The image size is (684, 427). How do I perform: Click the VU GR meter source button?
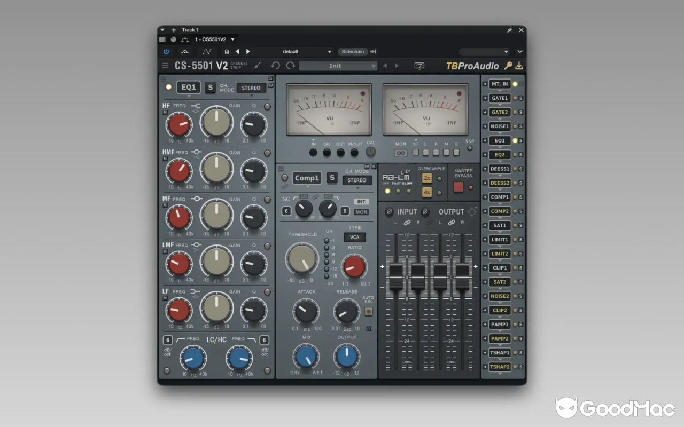pos(327,153)
